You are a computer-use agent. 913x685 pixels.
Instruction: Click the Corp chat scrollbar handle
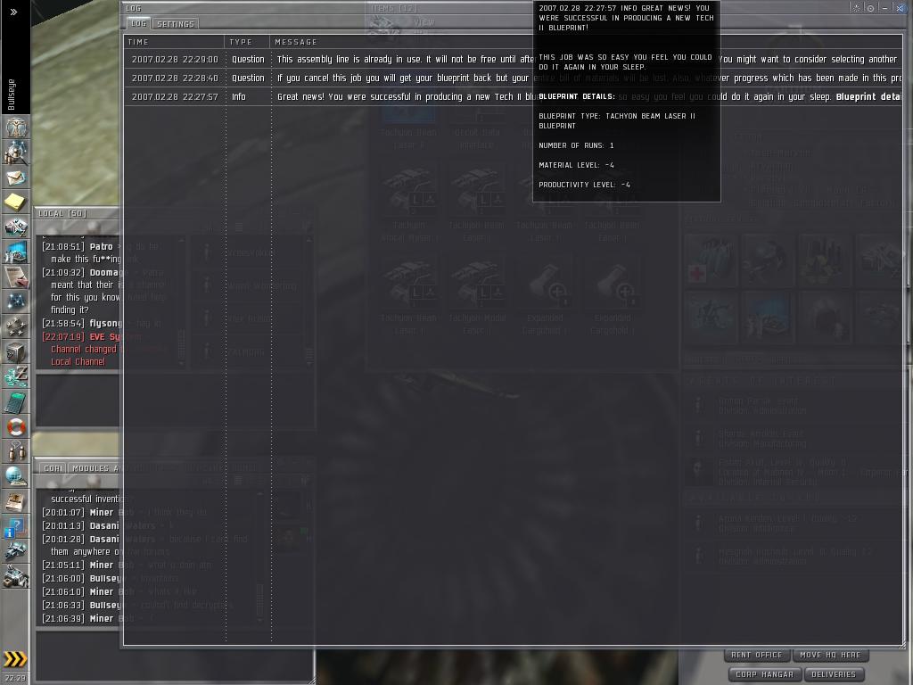259,600
